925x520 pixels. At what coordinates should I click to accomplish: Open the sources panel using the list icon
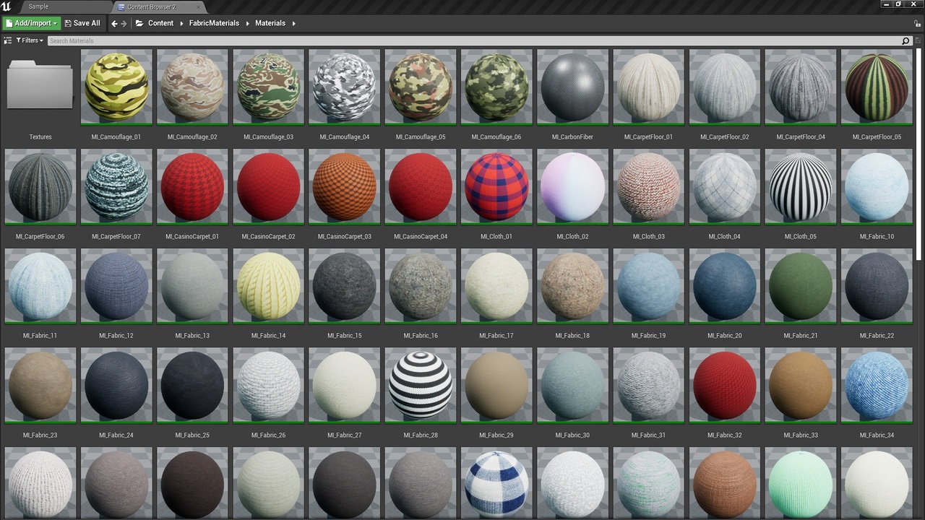(x=7, y=40)
